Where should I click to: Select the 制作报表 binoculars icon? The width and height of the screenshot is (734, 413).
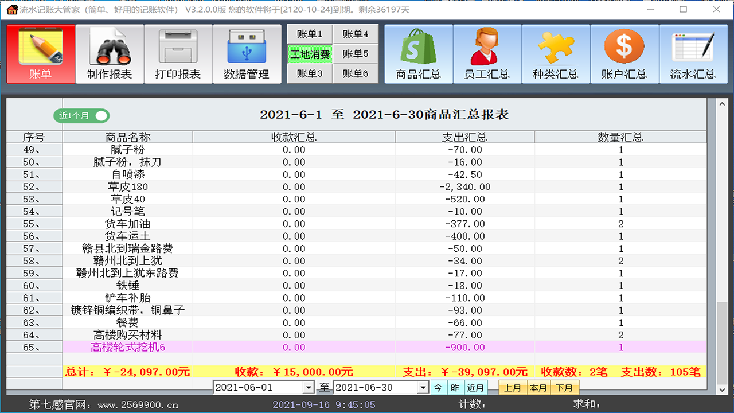pyautogui.click(x=109, y=53)
